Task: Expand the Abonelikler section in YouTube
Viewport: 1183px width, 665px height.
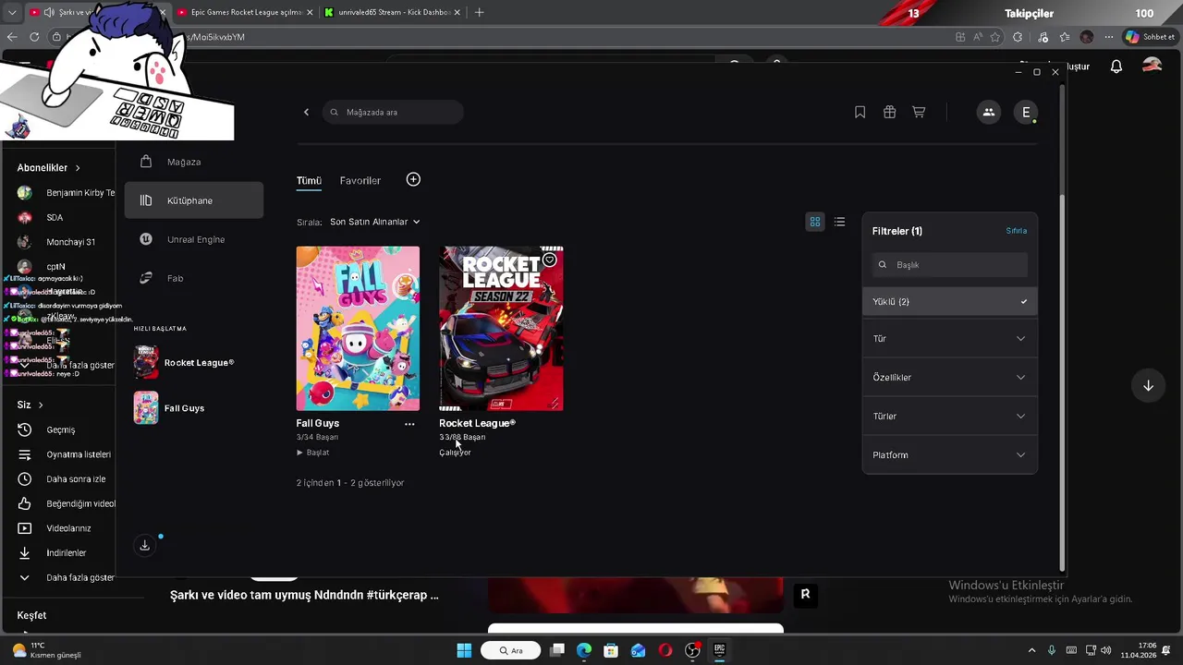Action: (48, 168)
